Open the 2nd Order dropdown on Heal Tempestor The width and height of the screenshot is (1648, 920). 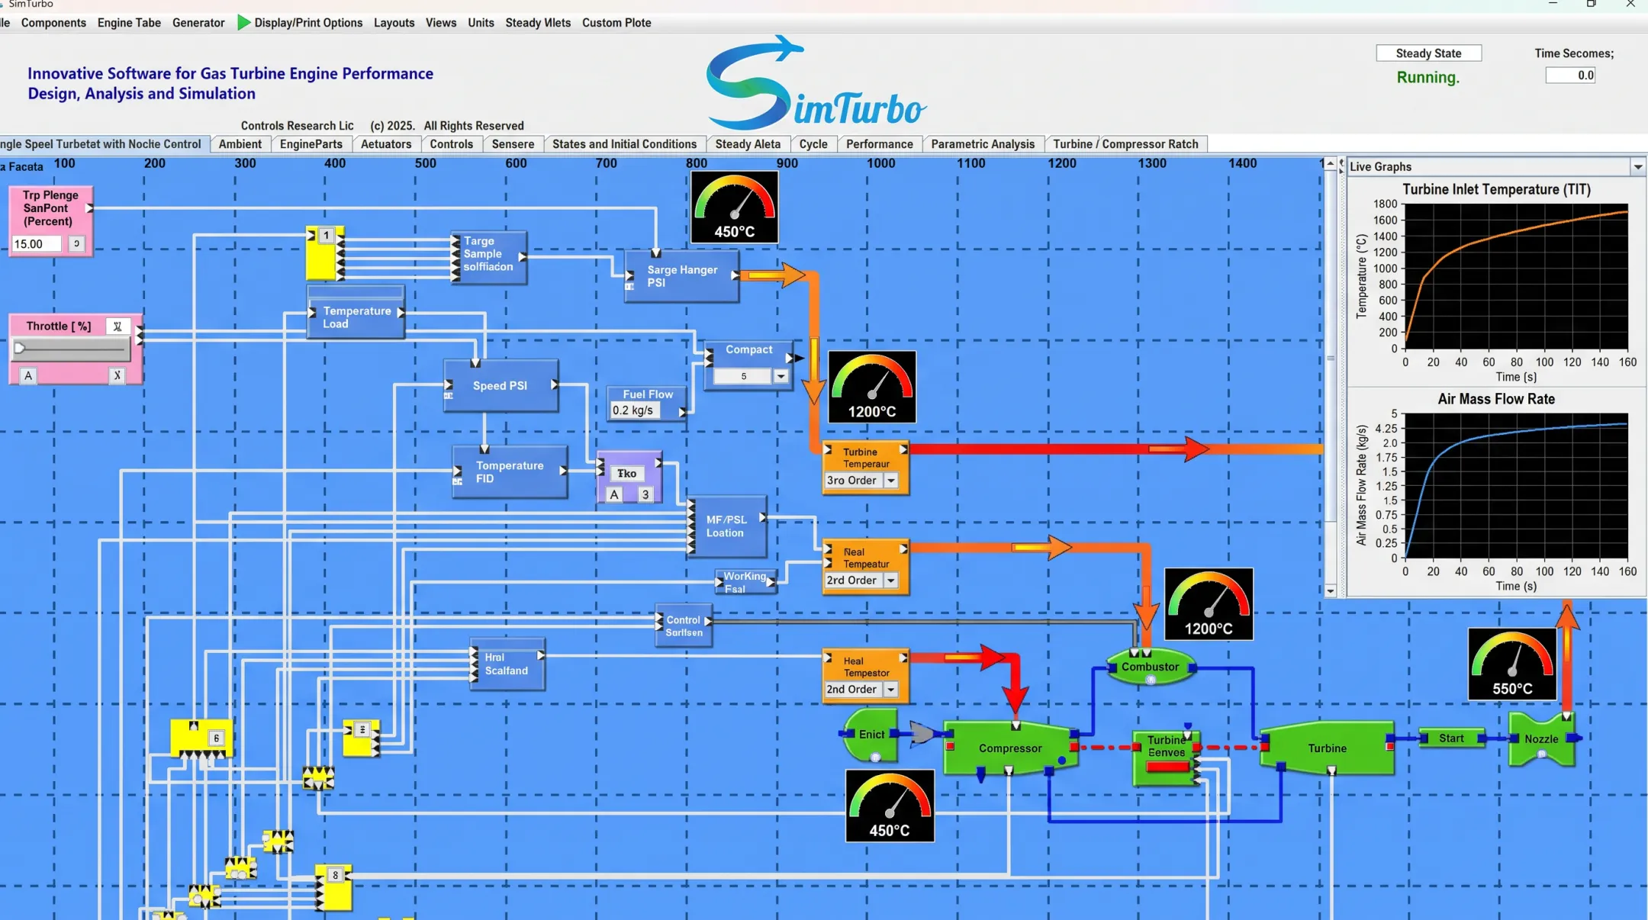tap(890, 690)
